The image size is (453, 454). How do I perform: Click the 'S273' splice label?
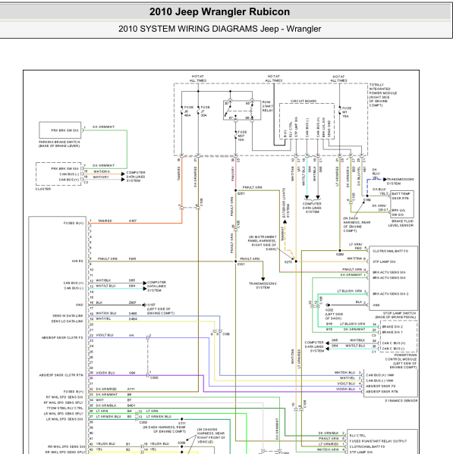point(288,262)
